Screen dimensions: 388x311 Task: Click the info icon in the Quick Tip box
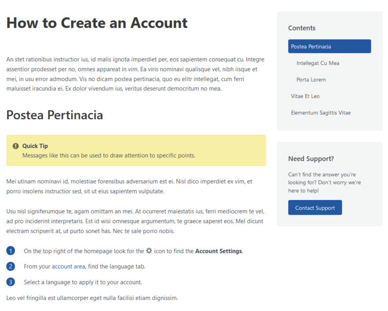coord(15,146)
